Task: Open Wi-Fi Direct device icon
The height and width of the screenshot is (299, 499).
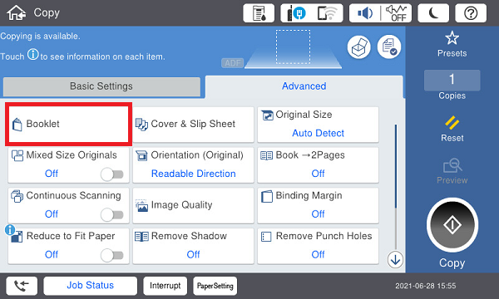Action: coord(327,13)
